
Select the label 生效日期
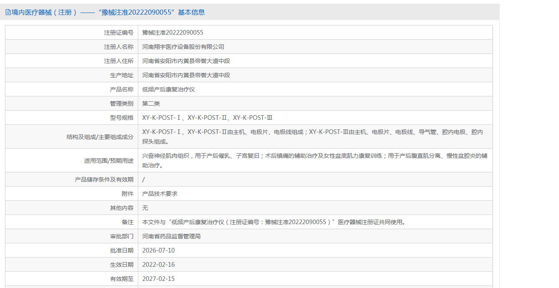122,265
